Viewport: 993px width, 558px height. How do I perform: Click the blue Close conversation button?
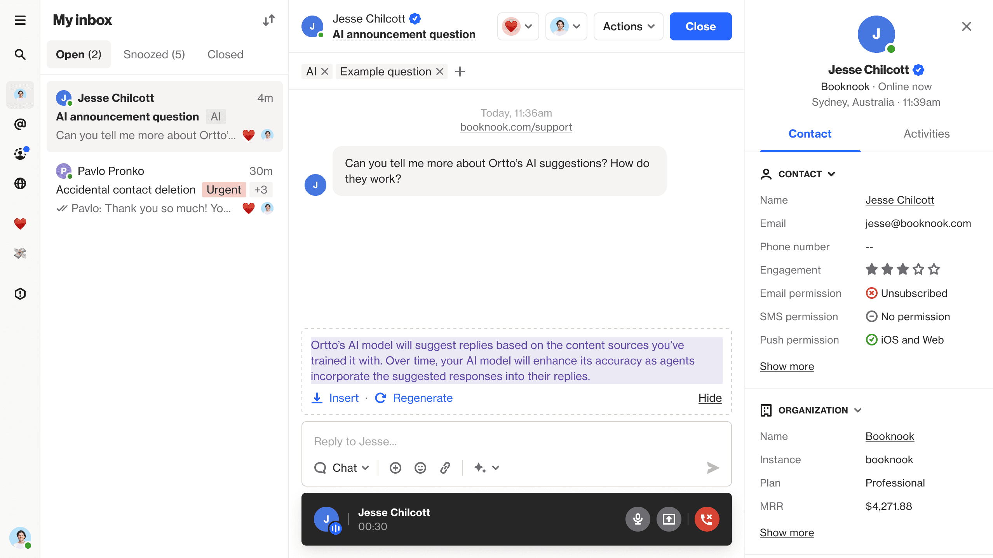click(x=700, y=26)
